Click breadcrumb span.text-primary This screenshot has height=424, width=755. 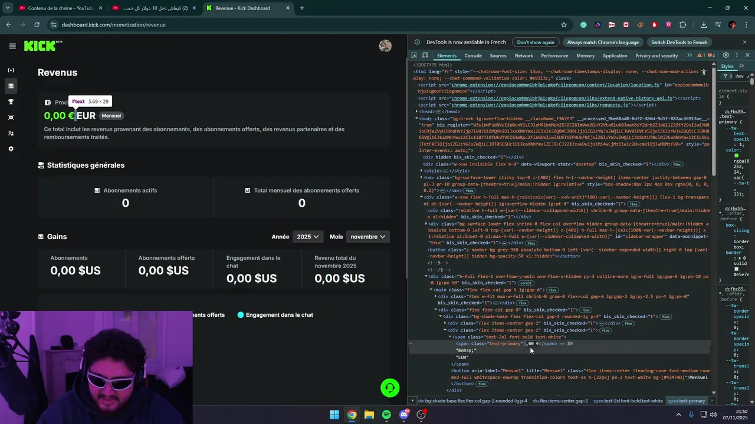pyautogui.click(x=686, y=401)
